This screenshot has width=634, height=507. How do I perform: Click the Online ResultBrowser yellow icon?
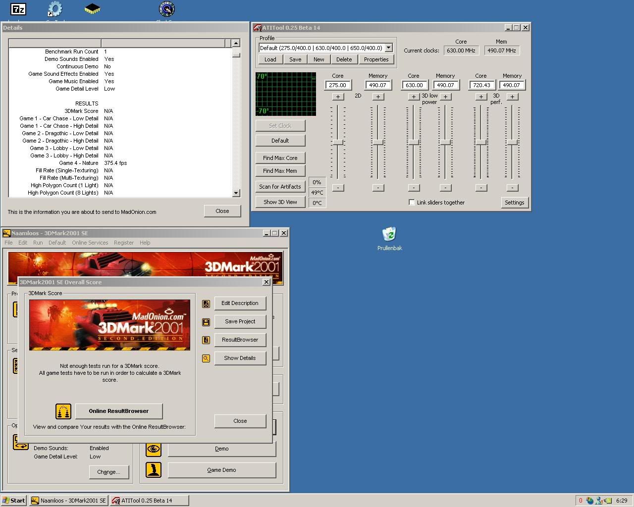(x=63, y=411)
